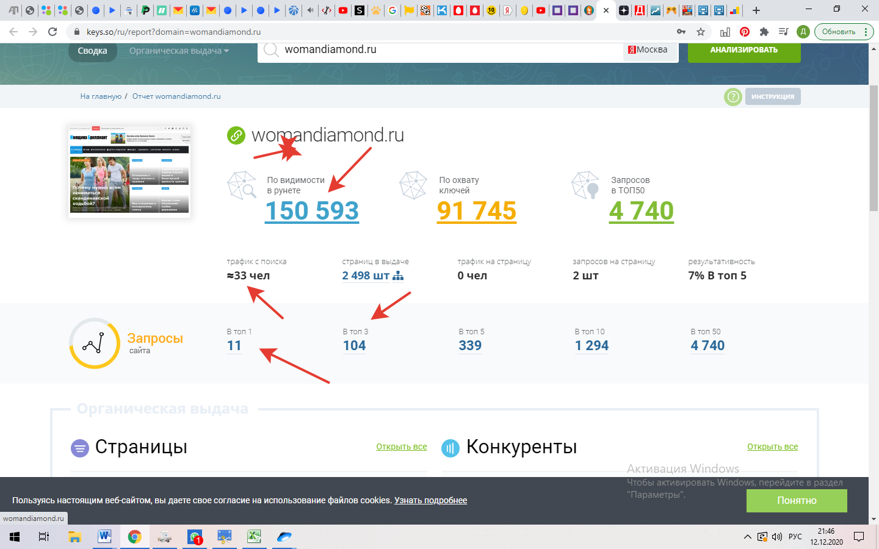Click the padlock site info icon
Image resolution: width=879 pixels, height=549 pixels.
(76, 32)
